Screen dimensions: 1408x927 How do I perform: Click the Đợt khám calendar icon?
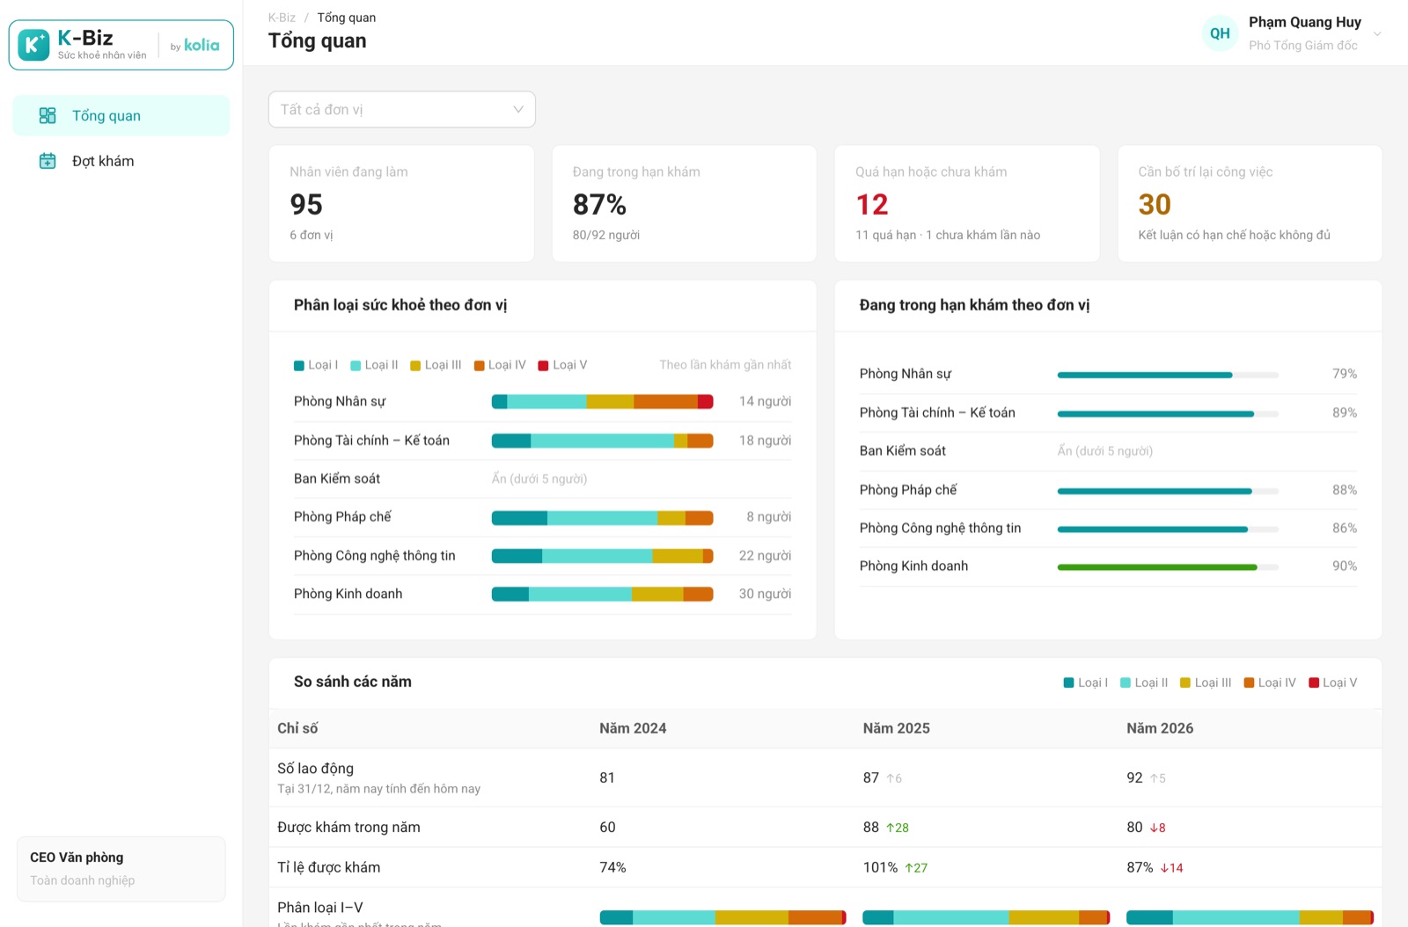pos(48,161)
